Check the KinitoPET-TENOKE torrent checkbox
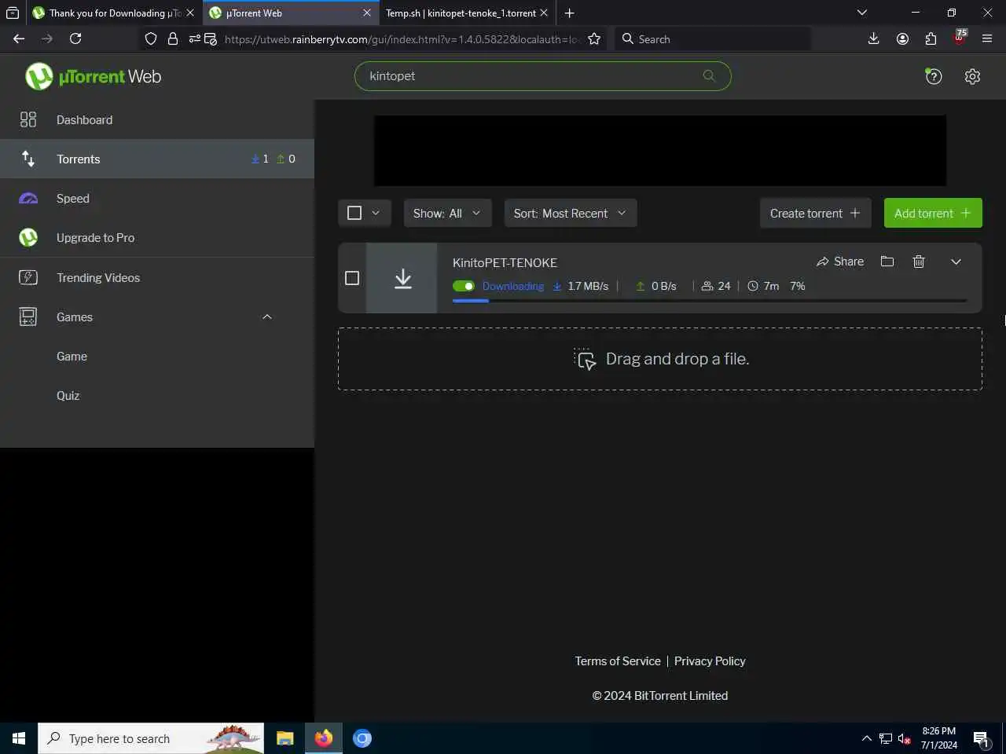The height and width of the screenshot is (754, 1006). point(352,278)
